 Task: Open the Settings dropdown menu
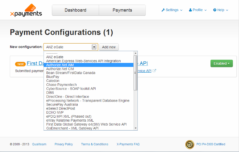click(172, 10)
